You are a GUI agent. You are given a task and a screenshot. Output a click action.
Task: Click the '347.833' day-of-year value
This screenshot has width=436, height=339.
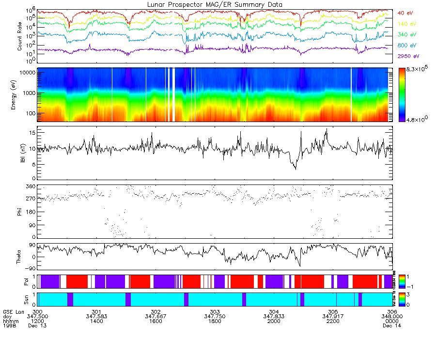point(274,317)
